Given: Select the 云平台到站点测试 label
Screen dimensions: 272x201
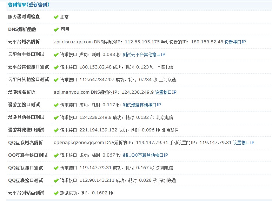Looking at the screenshot, I should click(x=26, y=193).
